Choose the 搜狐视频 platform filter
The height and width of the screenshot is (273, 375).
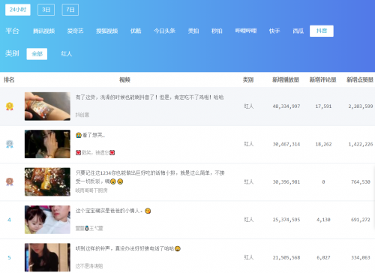click(x=107, y=31)
